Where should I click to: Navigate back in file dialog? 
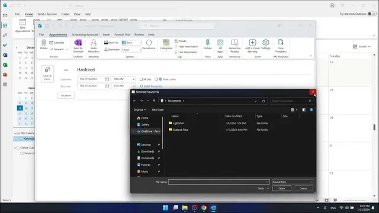point(134,101)
